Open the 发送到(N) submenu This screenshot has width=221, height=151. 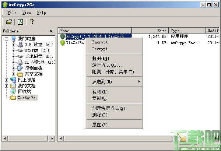coord(114,81)
